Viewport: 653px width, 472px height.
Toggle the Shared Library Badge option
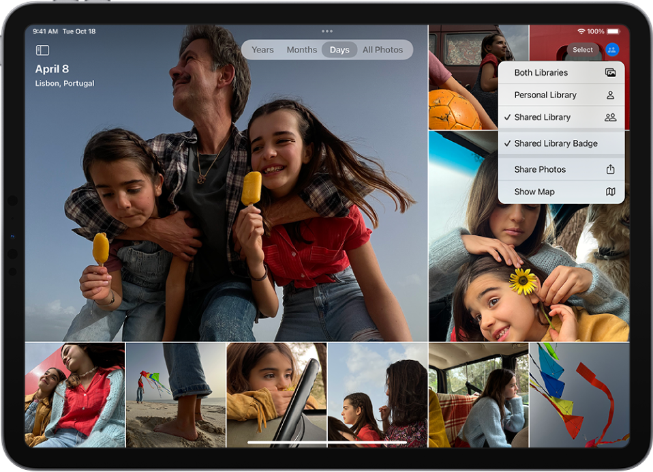[561, 143]
